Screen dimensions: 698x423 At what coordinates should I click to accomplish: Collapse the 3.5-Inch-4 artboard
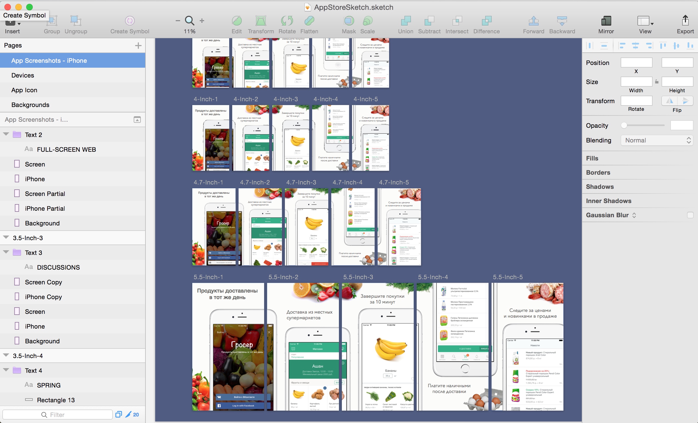click(6, 356)
